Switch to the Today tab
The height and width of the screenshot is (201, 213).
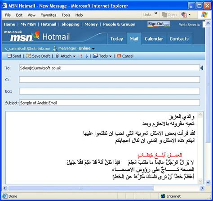pyautogui.click(x=117, y=39)
